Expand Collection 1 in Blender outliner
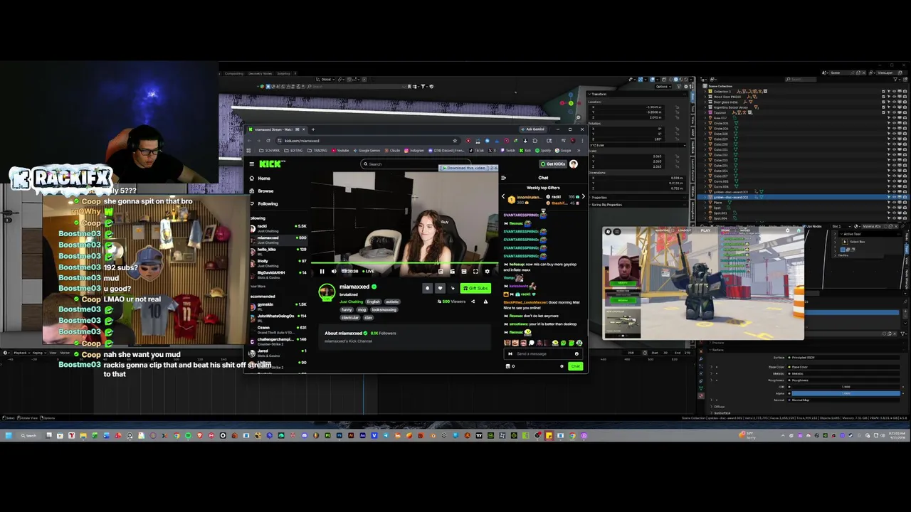Image resolution: width=911 pixels, height=512 pixels. pyautogui.click(x=705, y=92)
